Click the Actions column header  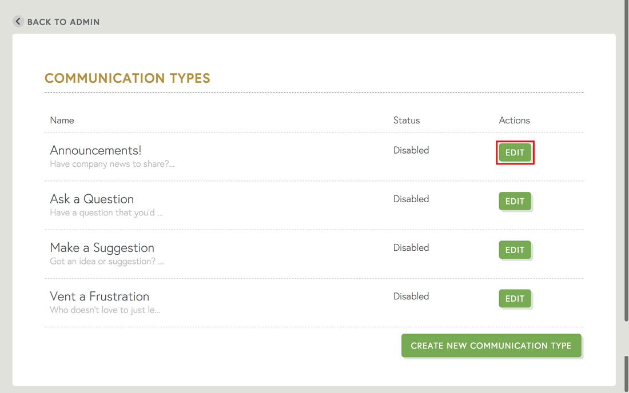pos(514,120)
